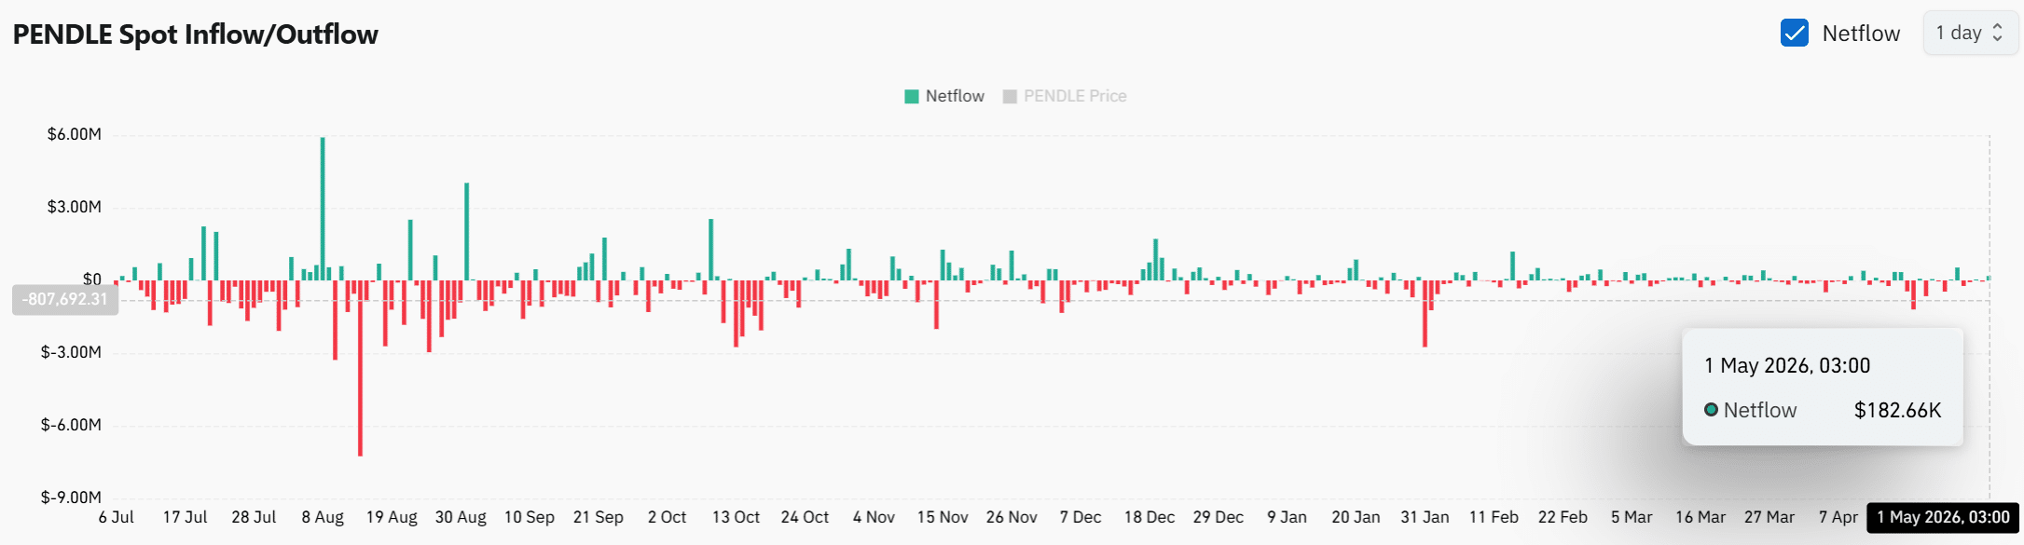Viewport: 2024px width, 545px height.
Task: Click the 22 Feb x-axis date
Action: click(x=1563, y=517)
